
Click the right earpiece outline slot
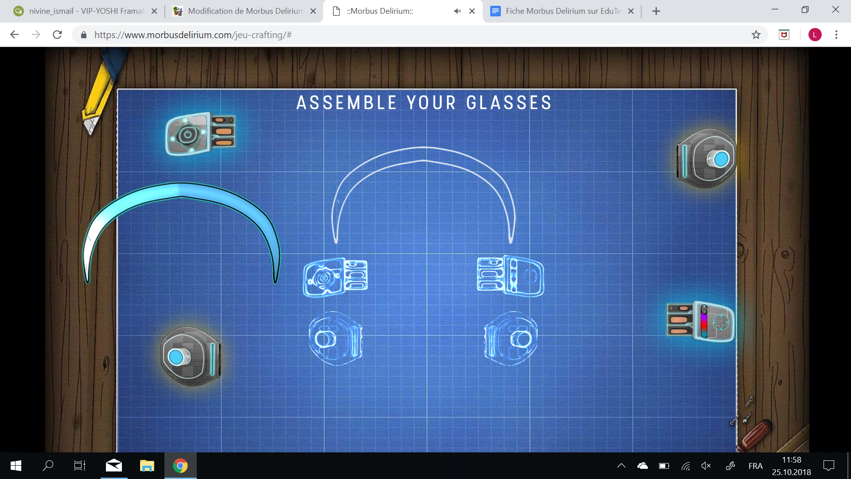(x=511, y=338)
